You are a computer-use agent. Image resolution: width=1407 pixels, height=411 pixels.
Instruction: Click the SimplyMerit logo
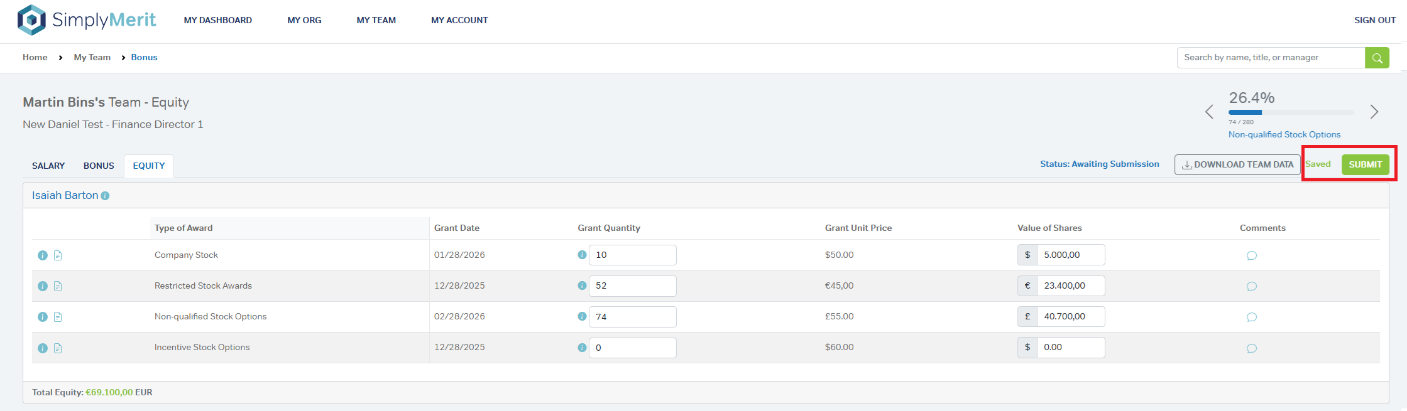point(87,20)
